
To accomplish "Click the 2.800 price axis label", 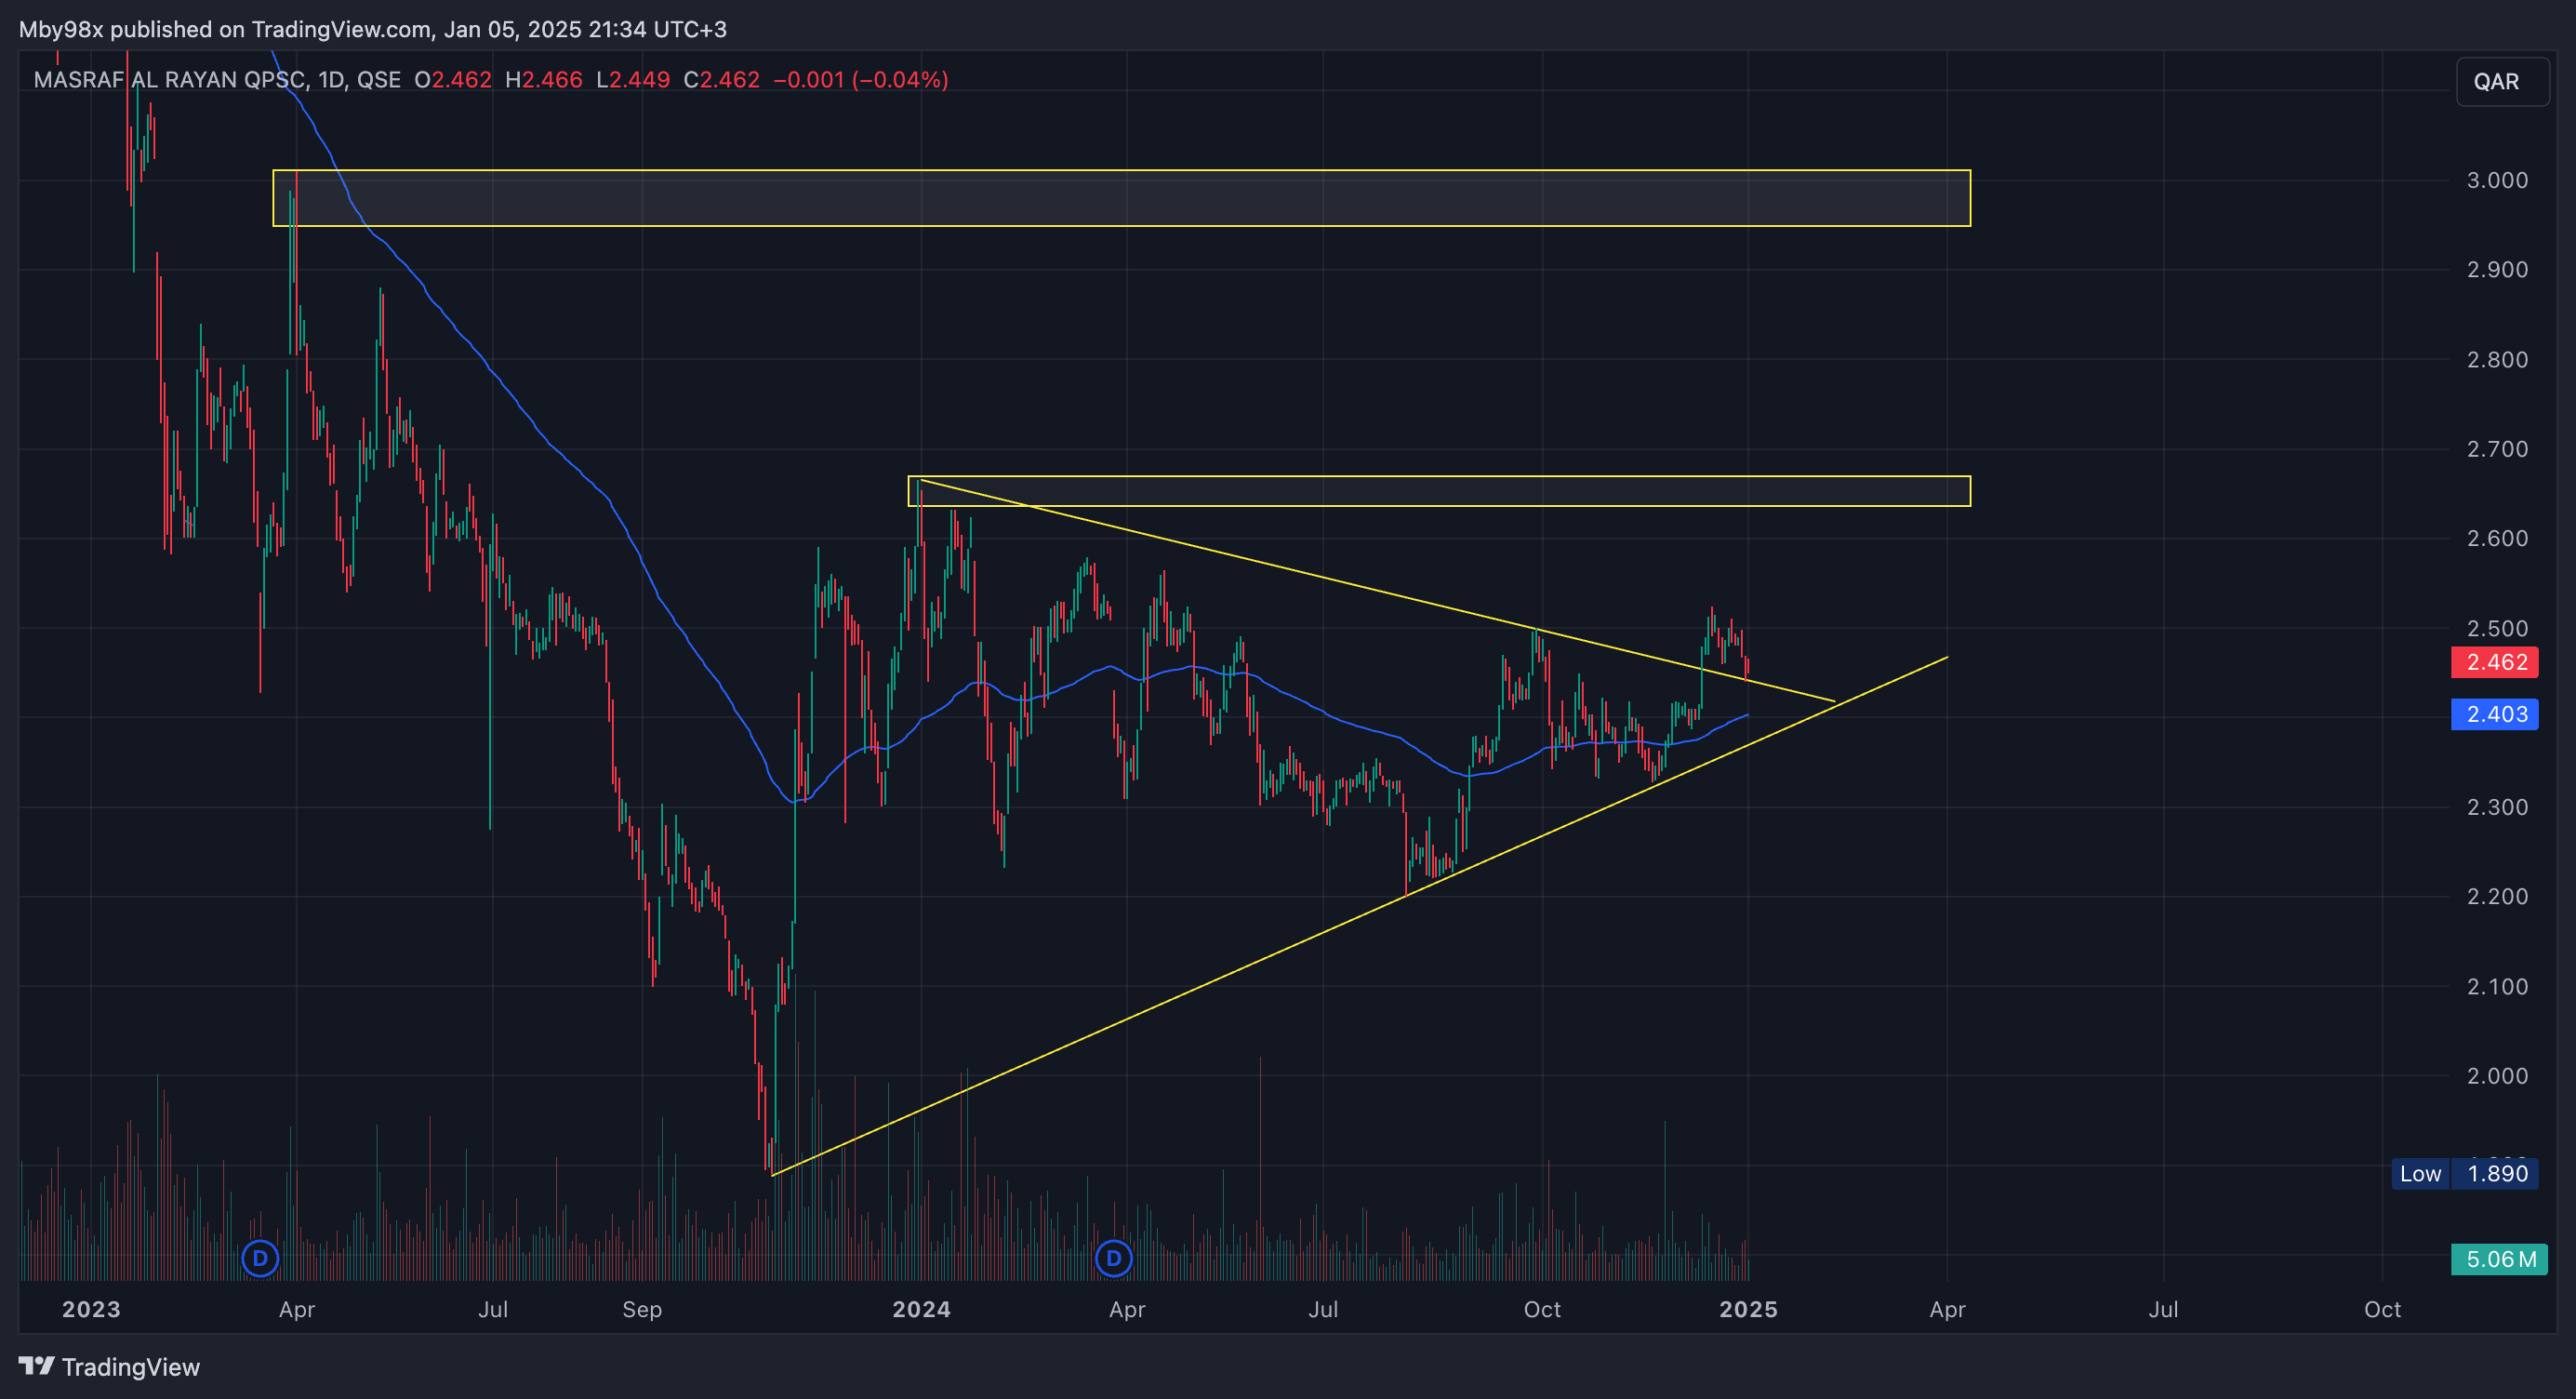I will 2497,359.
